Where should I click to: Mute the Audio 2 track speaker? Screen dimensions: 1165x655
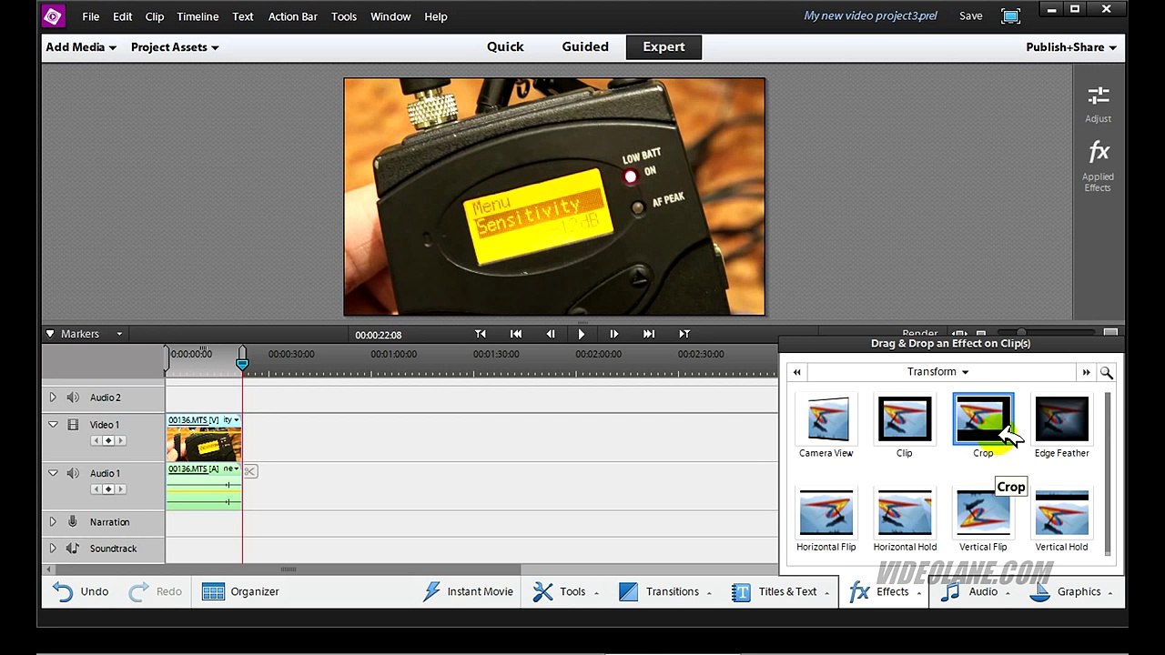74,398
